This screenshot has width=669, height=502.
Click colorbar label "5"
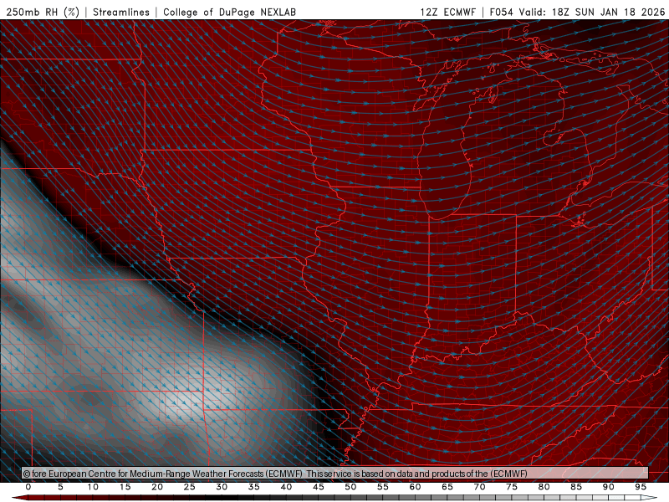[60, 487]
